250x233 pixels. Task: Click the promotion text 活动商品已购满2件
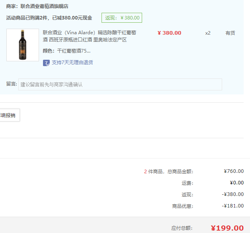point(27,18)
